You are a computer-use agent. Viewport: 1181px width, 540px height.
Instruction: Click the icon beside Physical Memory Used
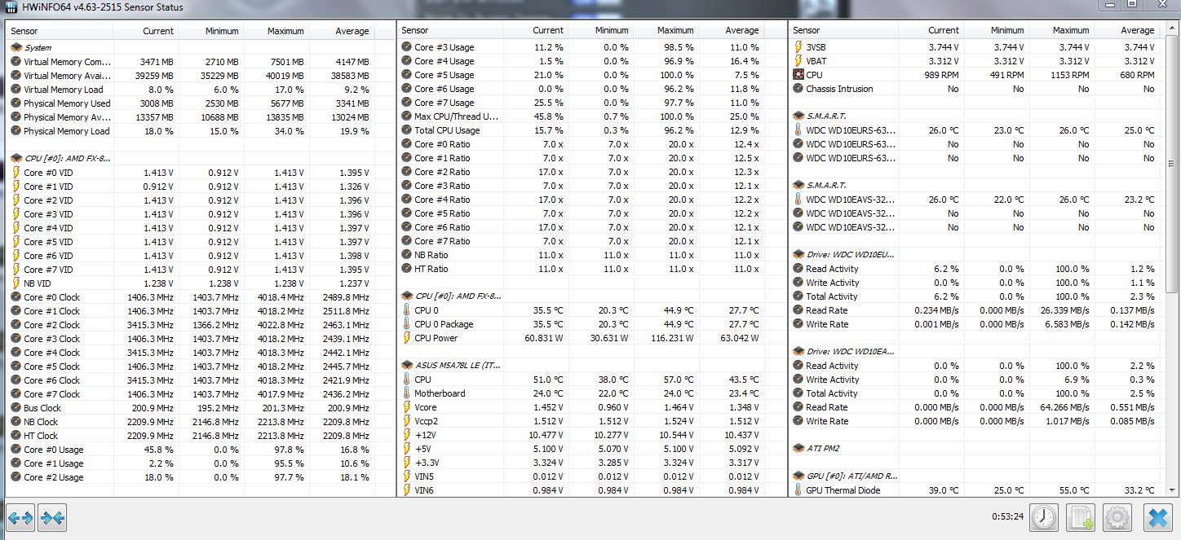16,103
